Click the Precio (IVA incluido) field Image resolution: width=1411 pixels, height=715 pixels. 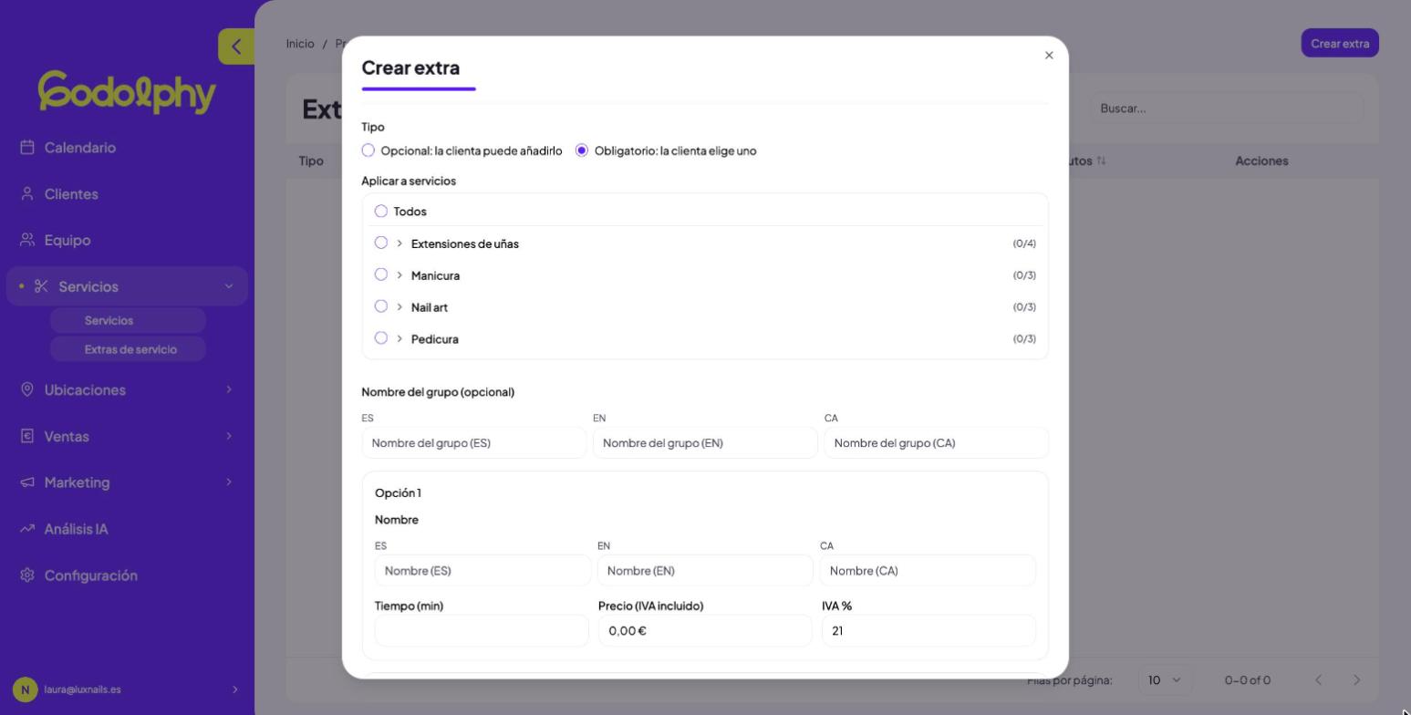705,631
